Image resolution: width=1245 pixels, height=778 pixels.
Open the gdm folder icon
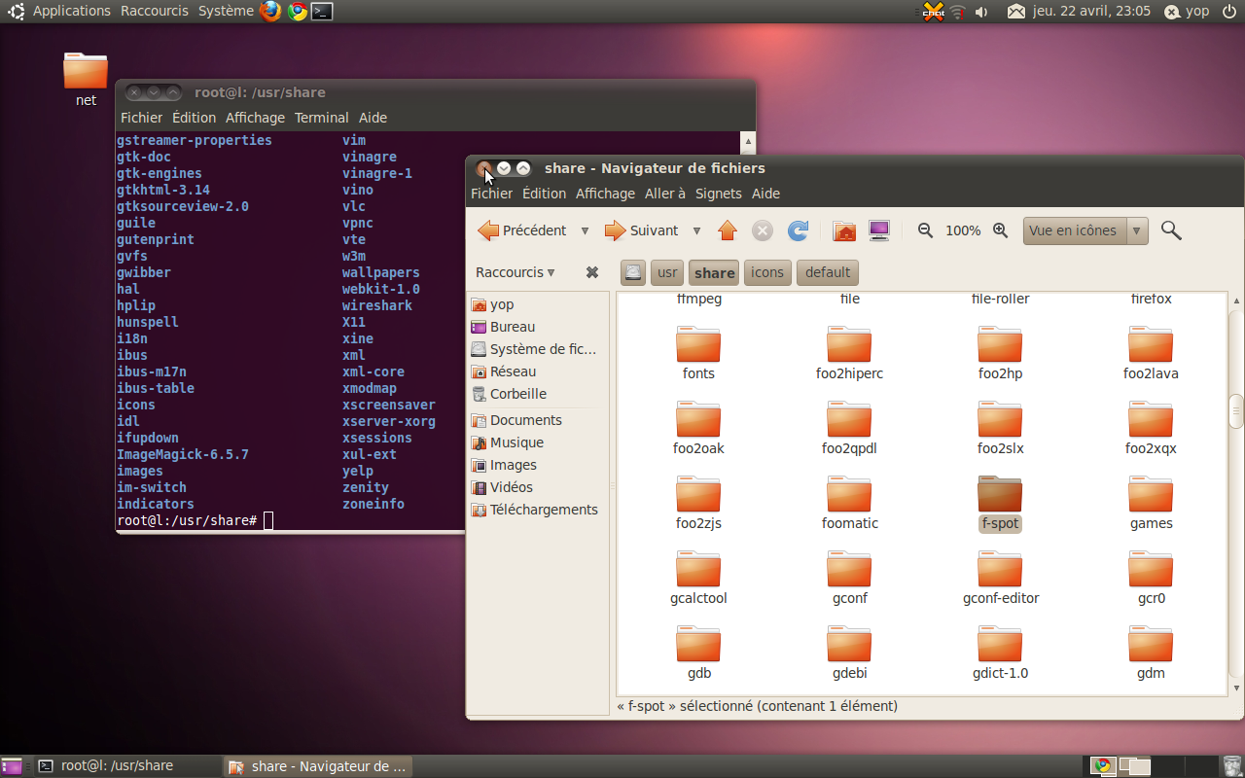1151,644
